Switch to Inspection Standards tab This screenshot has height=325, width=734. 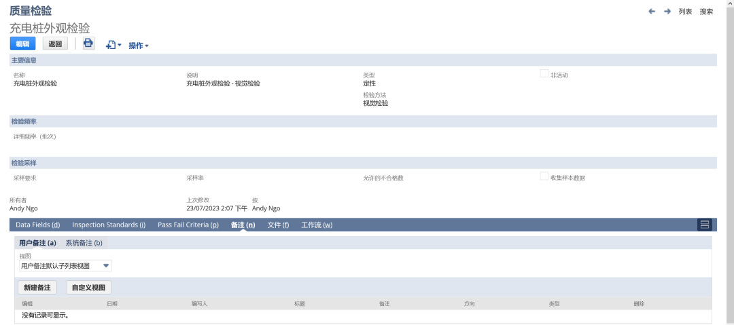coord(109,225)
